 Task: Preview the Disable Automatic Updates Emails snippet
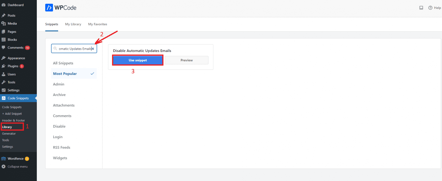[x=186, y=60]
